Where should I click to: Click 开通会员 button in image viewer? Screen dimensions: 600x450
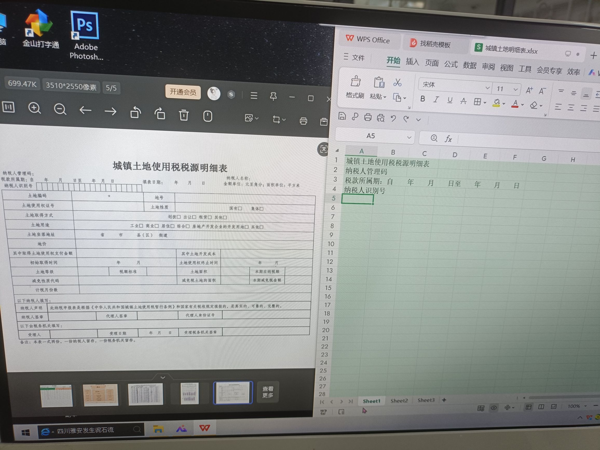(x=183, y=92)
